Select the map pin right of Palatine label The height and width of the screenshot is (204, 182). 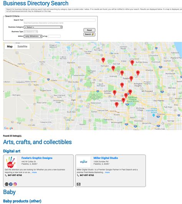pyautogui.click(x=131, y=79)
